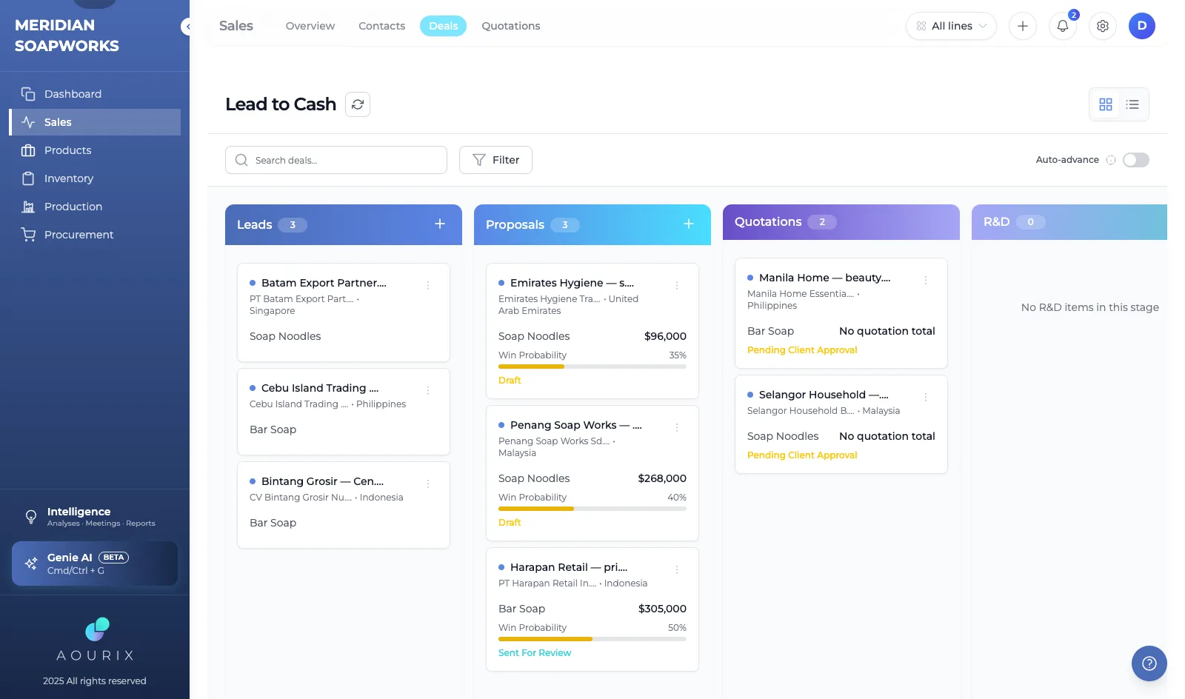Open the notifications bell
This screenshot has height=699, width=1185.
click(1063, 26)
